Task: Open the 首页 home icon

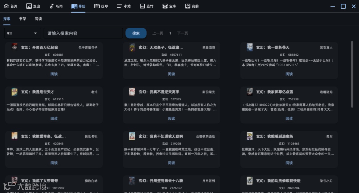Action: click(x=6, y=6)
